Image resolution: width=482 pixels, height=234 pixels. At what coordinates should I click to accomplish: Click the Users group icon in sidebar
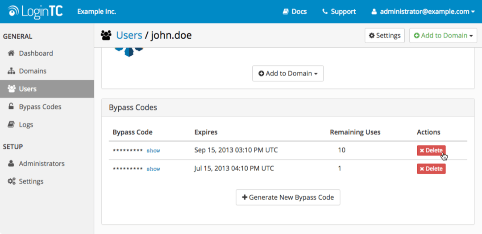click(11, 89)
